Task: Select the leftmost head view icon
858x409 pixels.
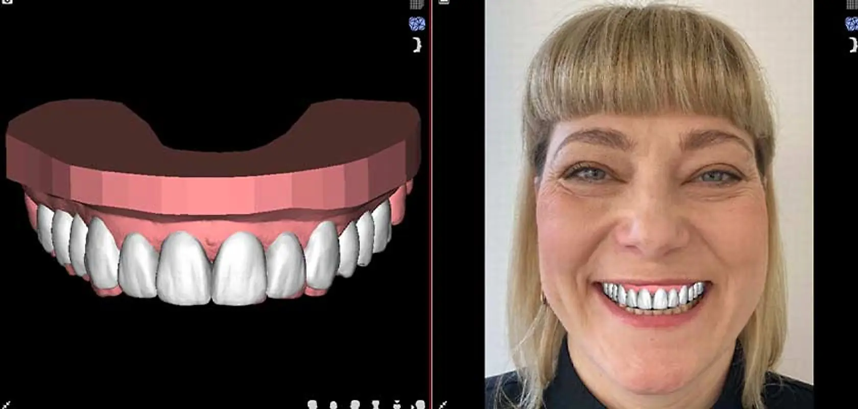Action: 312,405
